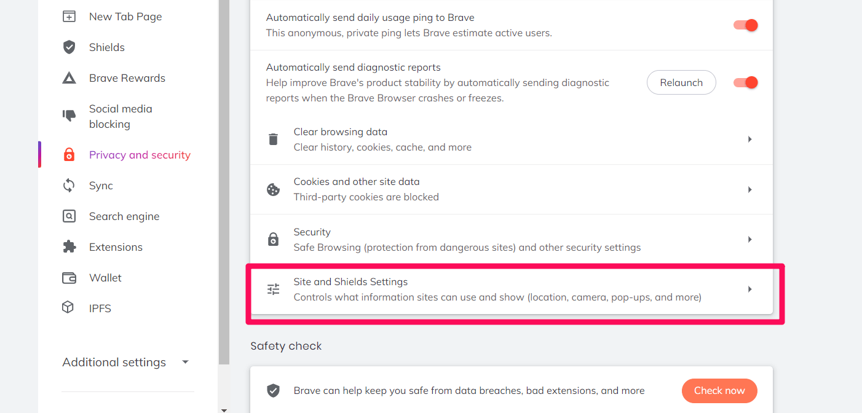Open Site and Shields Settings via its chevron
Screen dimensions: 862x413
coord(749,289)
